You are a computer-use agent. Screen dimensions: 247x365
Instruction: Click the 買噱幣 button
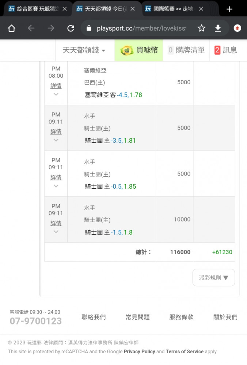[x=139, y=50]
